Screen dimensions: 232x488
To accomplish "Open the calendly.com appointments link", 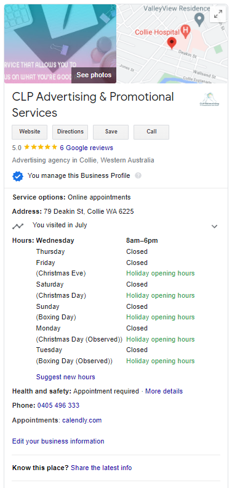I will coord(82,421).
